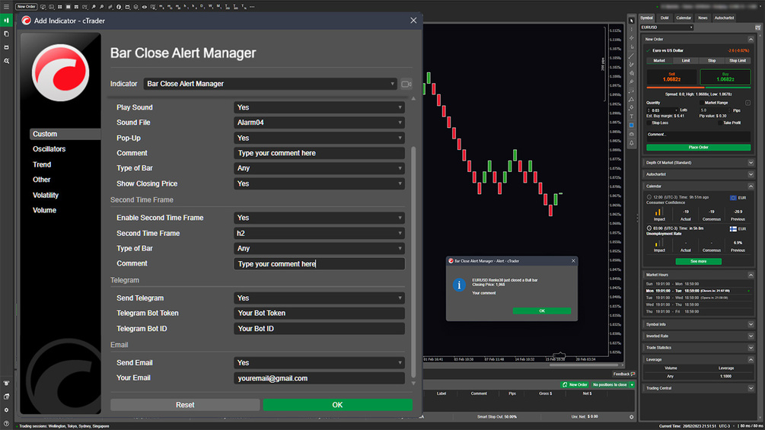
Task: Select the blue color swatch in chart toolbar
Action: coord(631,126)
